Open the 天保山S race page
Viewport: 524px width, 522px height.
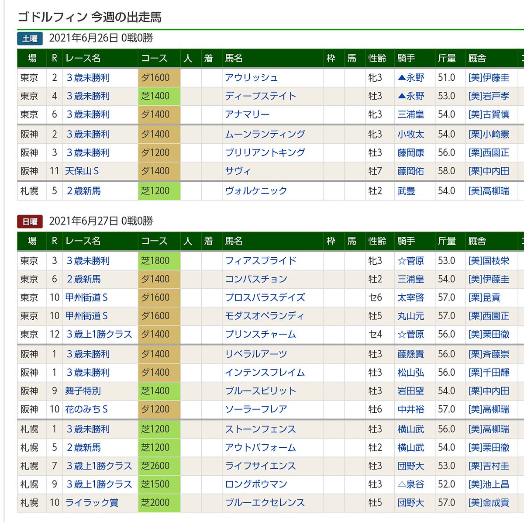(83, 171)
